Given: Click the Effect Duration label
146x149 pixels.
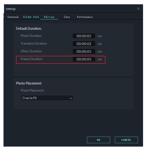Looking at the screenshot, I should pyautogui.click(x=31, y=51).
